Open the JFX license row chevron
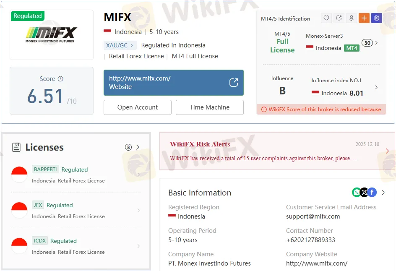Viewport: 396px width, 271px height. (x=138, y=210)
